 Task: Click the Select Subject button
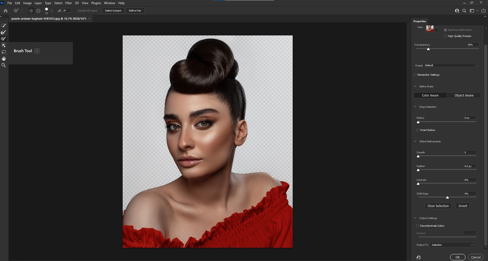click(x=113, y=11)
